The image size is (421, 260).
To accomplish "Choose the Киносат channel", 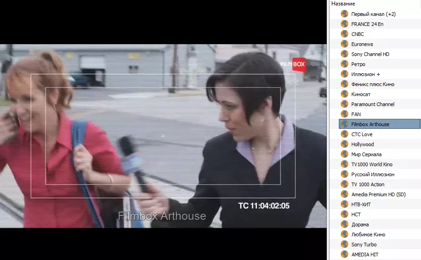I will tap(360, 94).
